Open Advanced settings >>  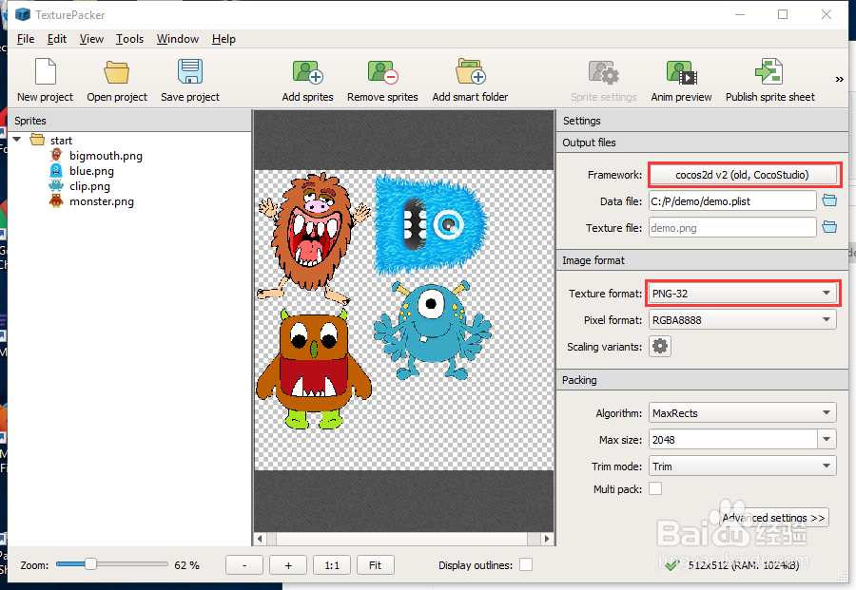click(774, 518)
